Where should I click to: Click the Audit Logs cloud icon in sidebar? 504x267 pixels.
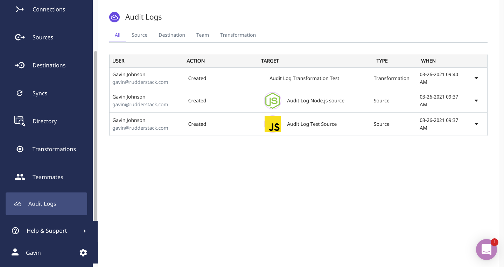click(x=18, y=204)
